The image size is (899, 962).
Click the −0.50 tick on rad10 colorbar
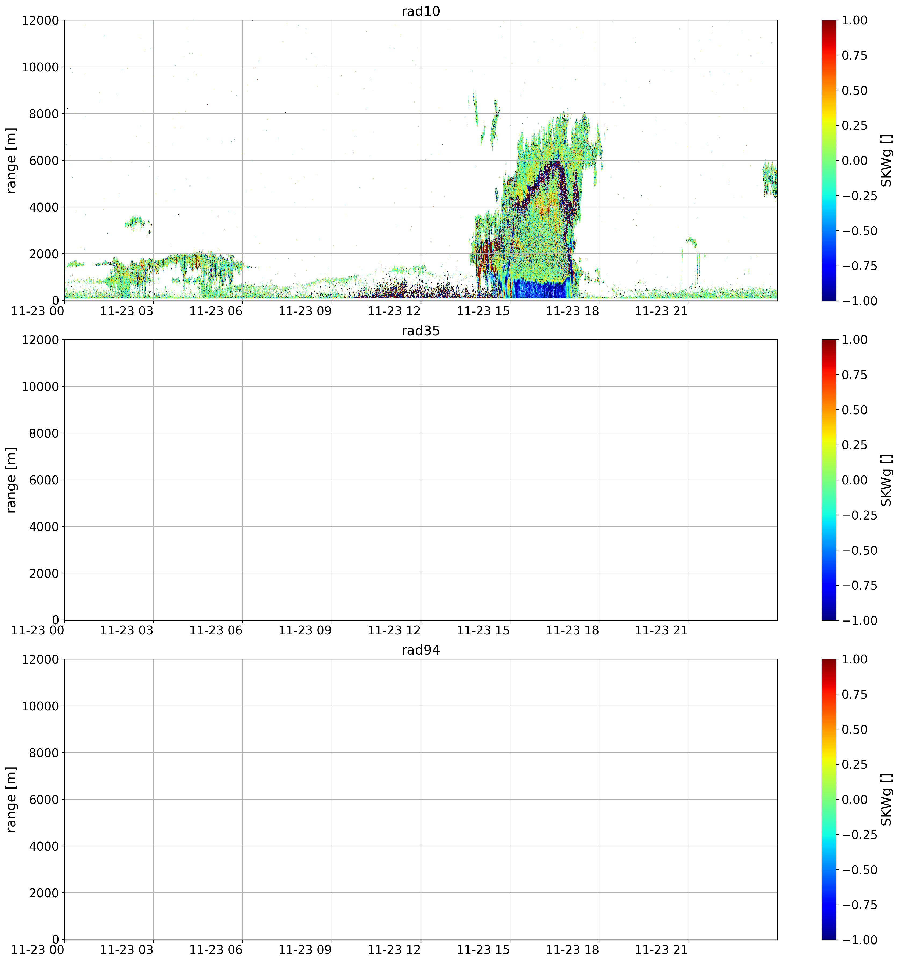click(x=859, y=231)
